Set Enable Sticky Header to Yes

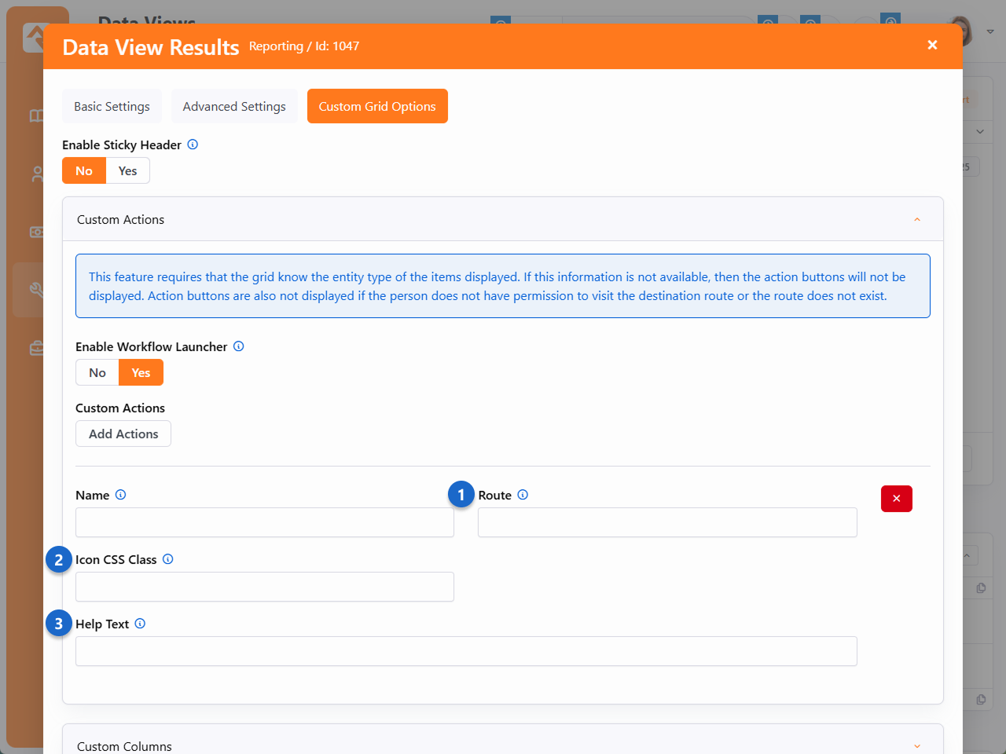click(x=127, y=171)
